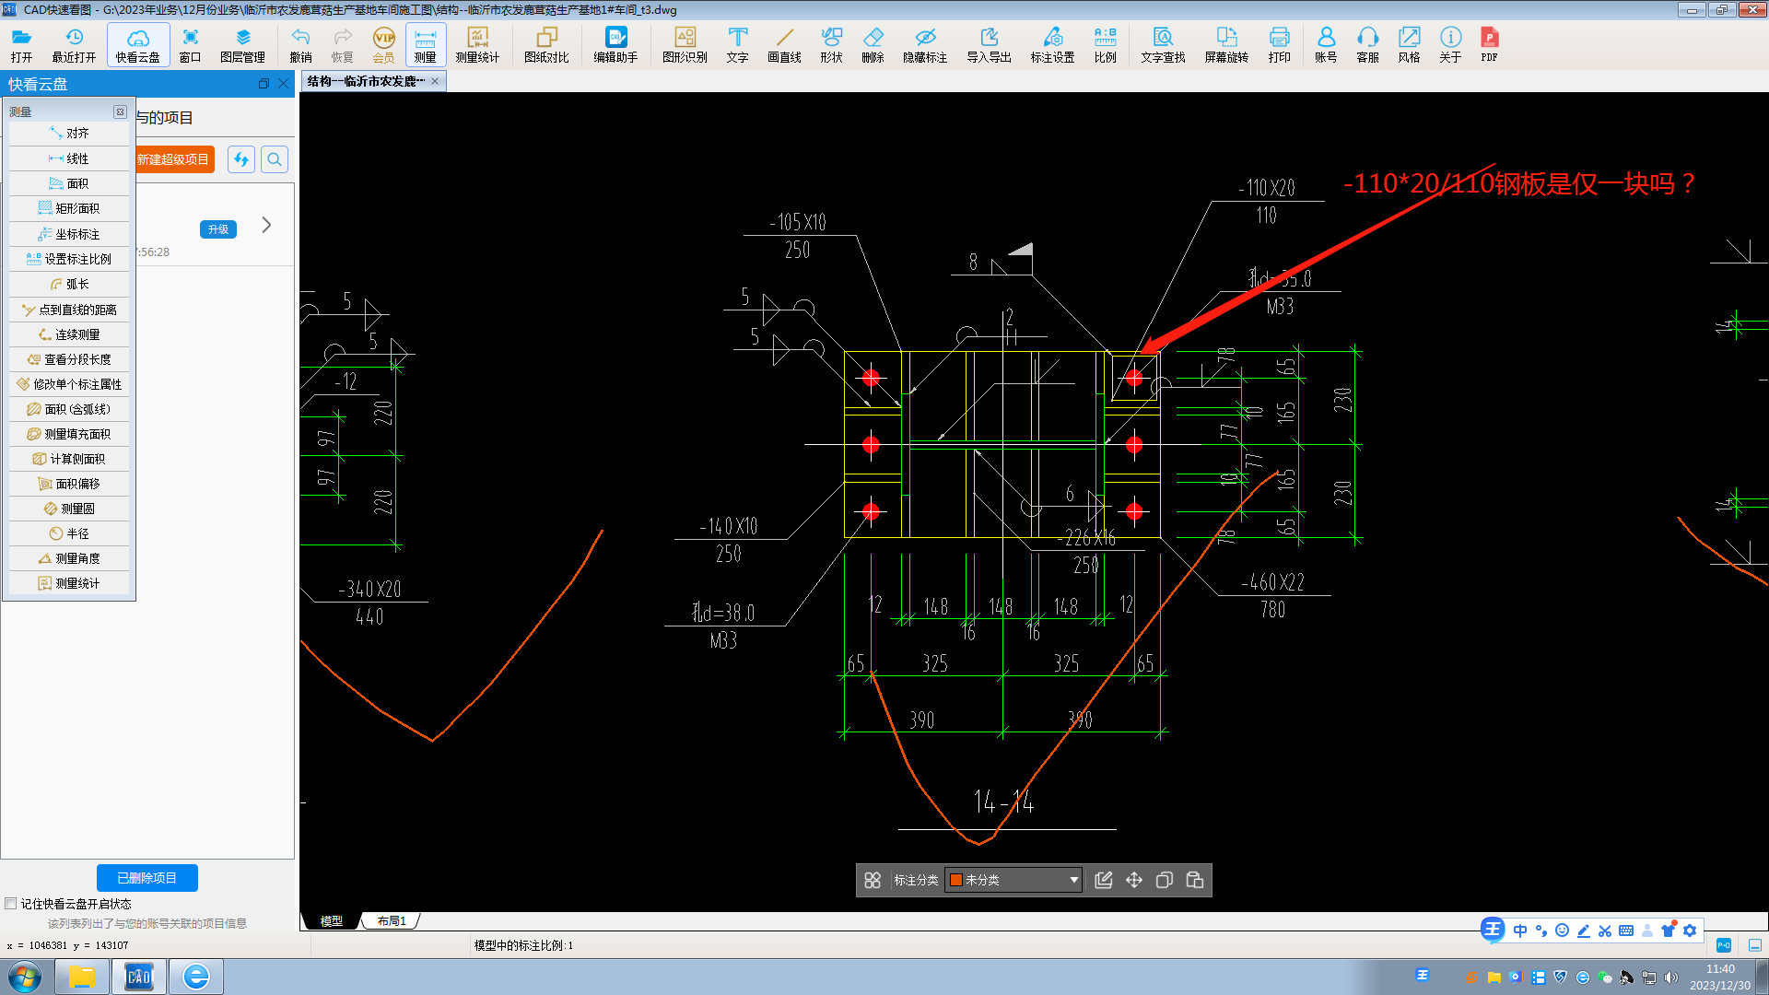This screenshot has height=995, width=1769.
Task: Click 屏幕旋转 to rotate the screen
Action: [1226, 44]
